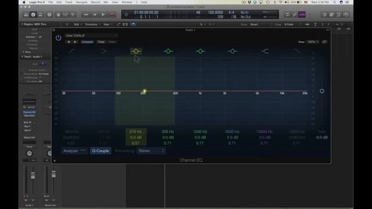Open the List Editors button
Screen dimensions: 372x209
tap(324, 15)
